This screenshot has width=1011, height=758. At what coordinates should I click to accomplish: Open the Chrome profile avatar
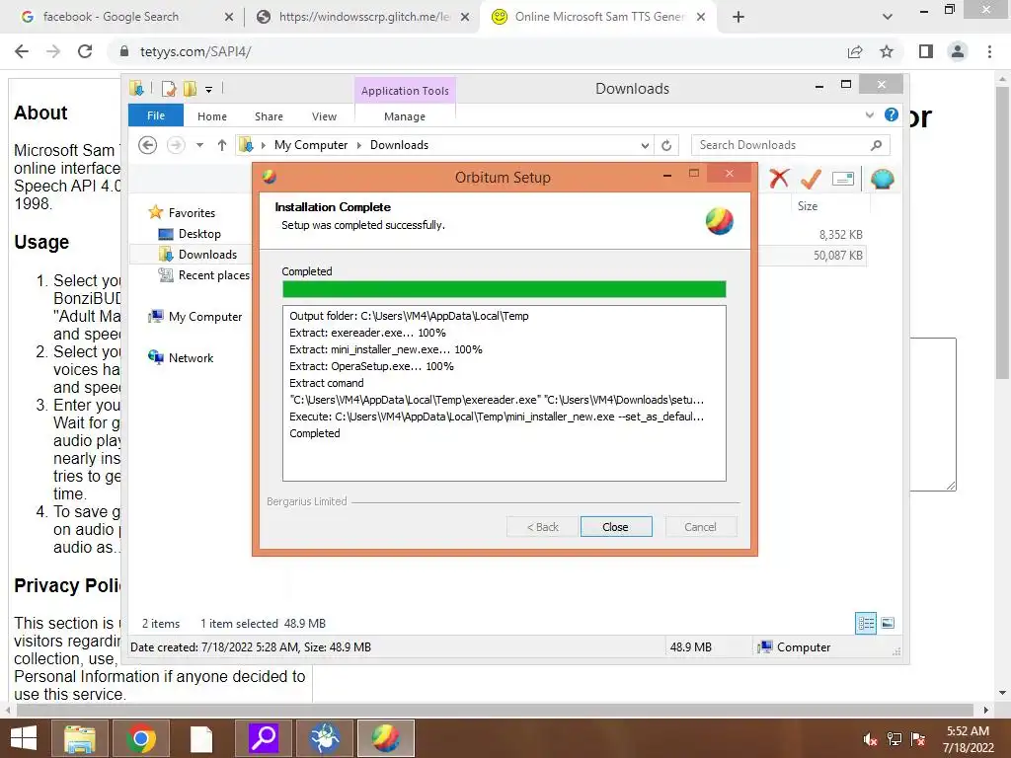point(958,51)
